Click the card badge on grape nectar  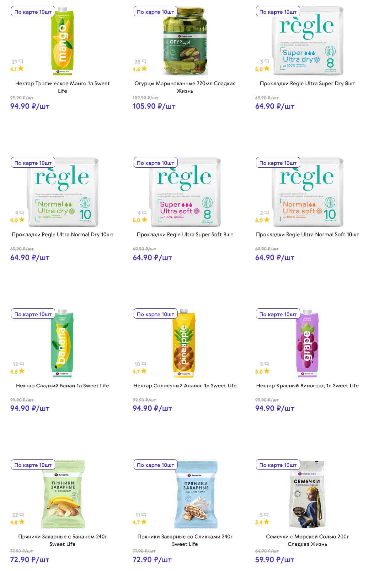point(278,314)
